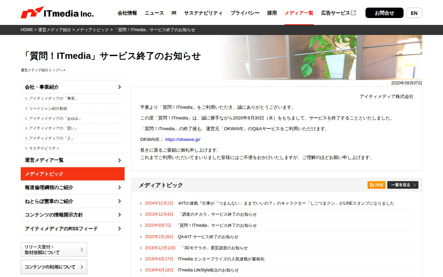Open コンテンツの利用について button
This screenshot has width=443, height=277.
(x=54, y=267)
